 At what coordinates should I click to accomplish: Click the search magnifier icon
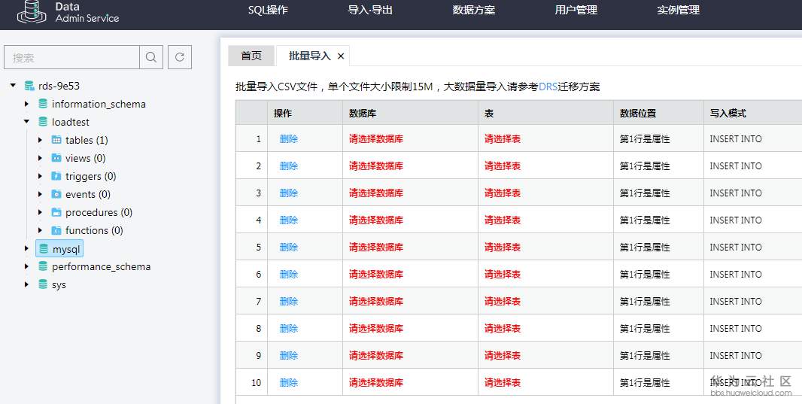pyautogui.click(x=151, y=57)
